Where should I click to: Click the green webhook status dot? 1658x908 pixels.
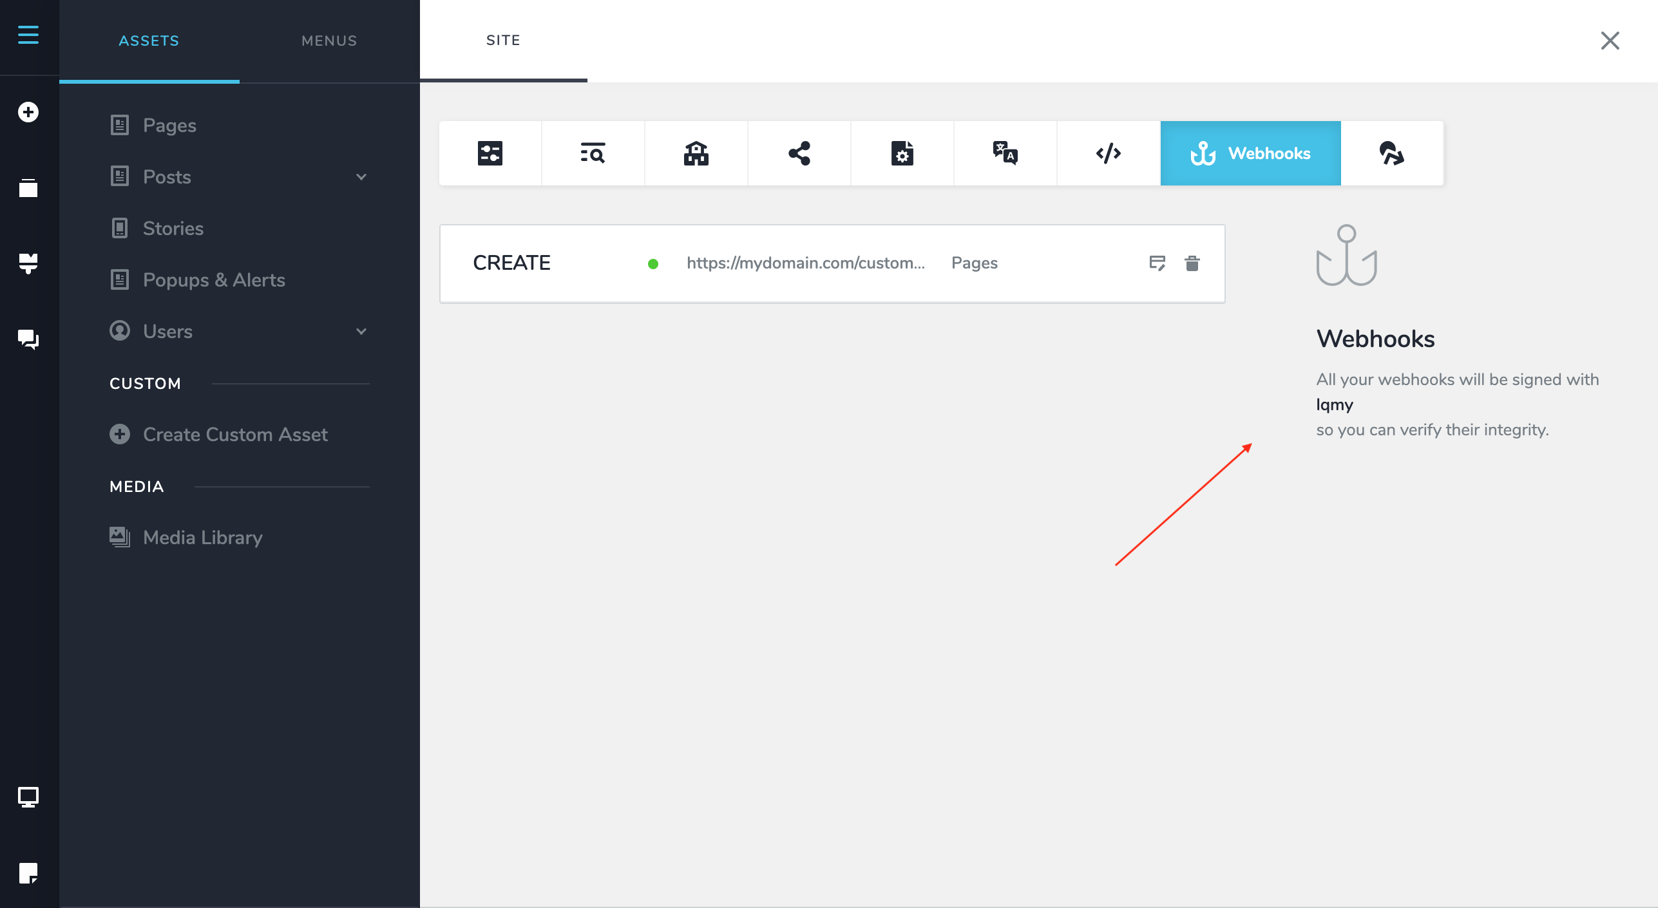[x=653, y=264]
